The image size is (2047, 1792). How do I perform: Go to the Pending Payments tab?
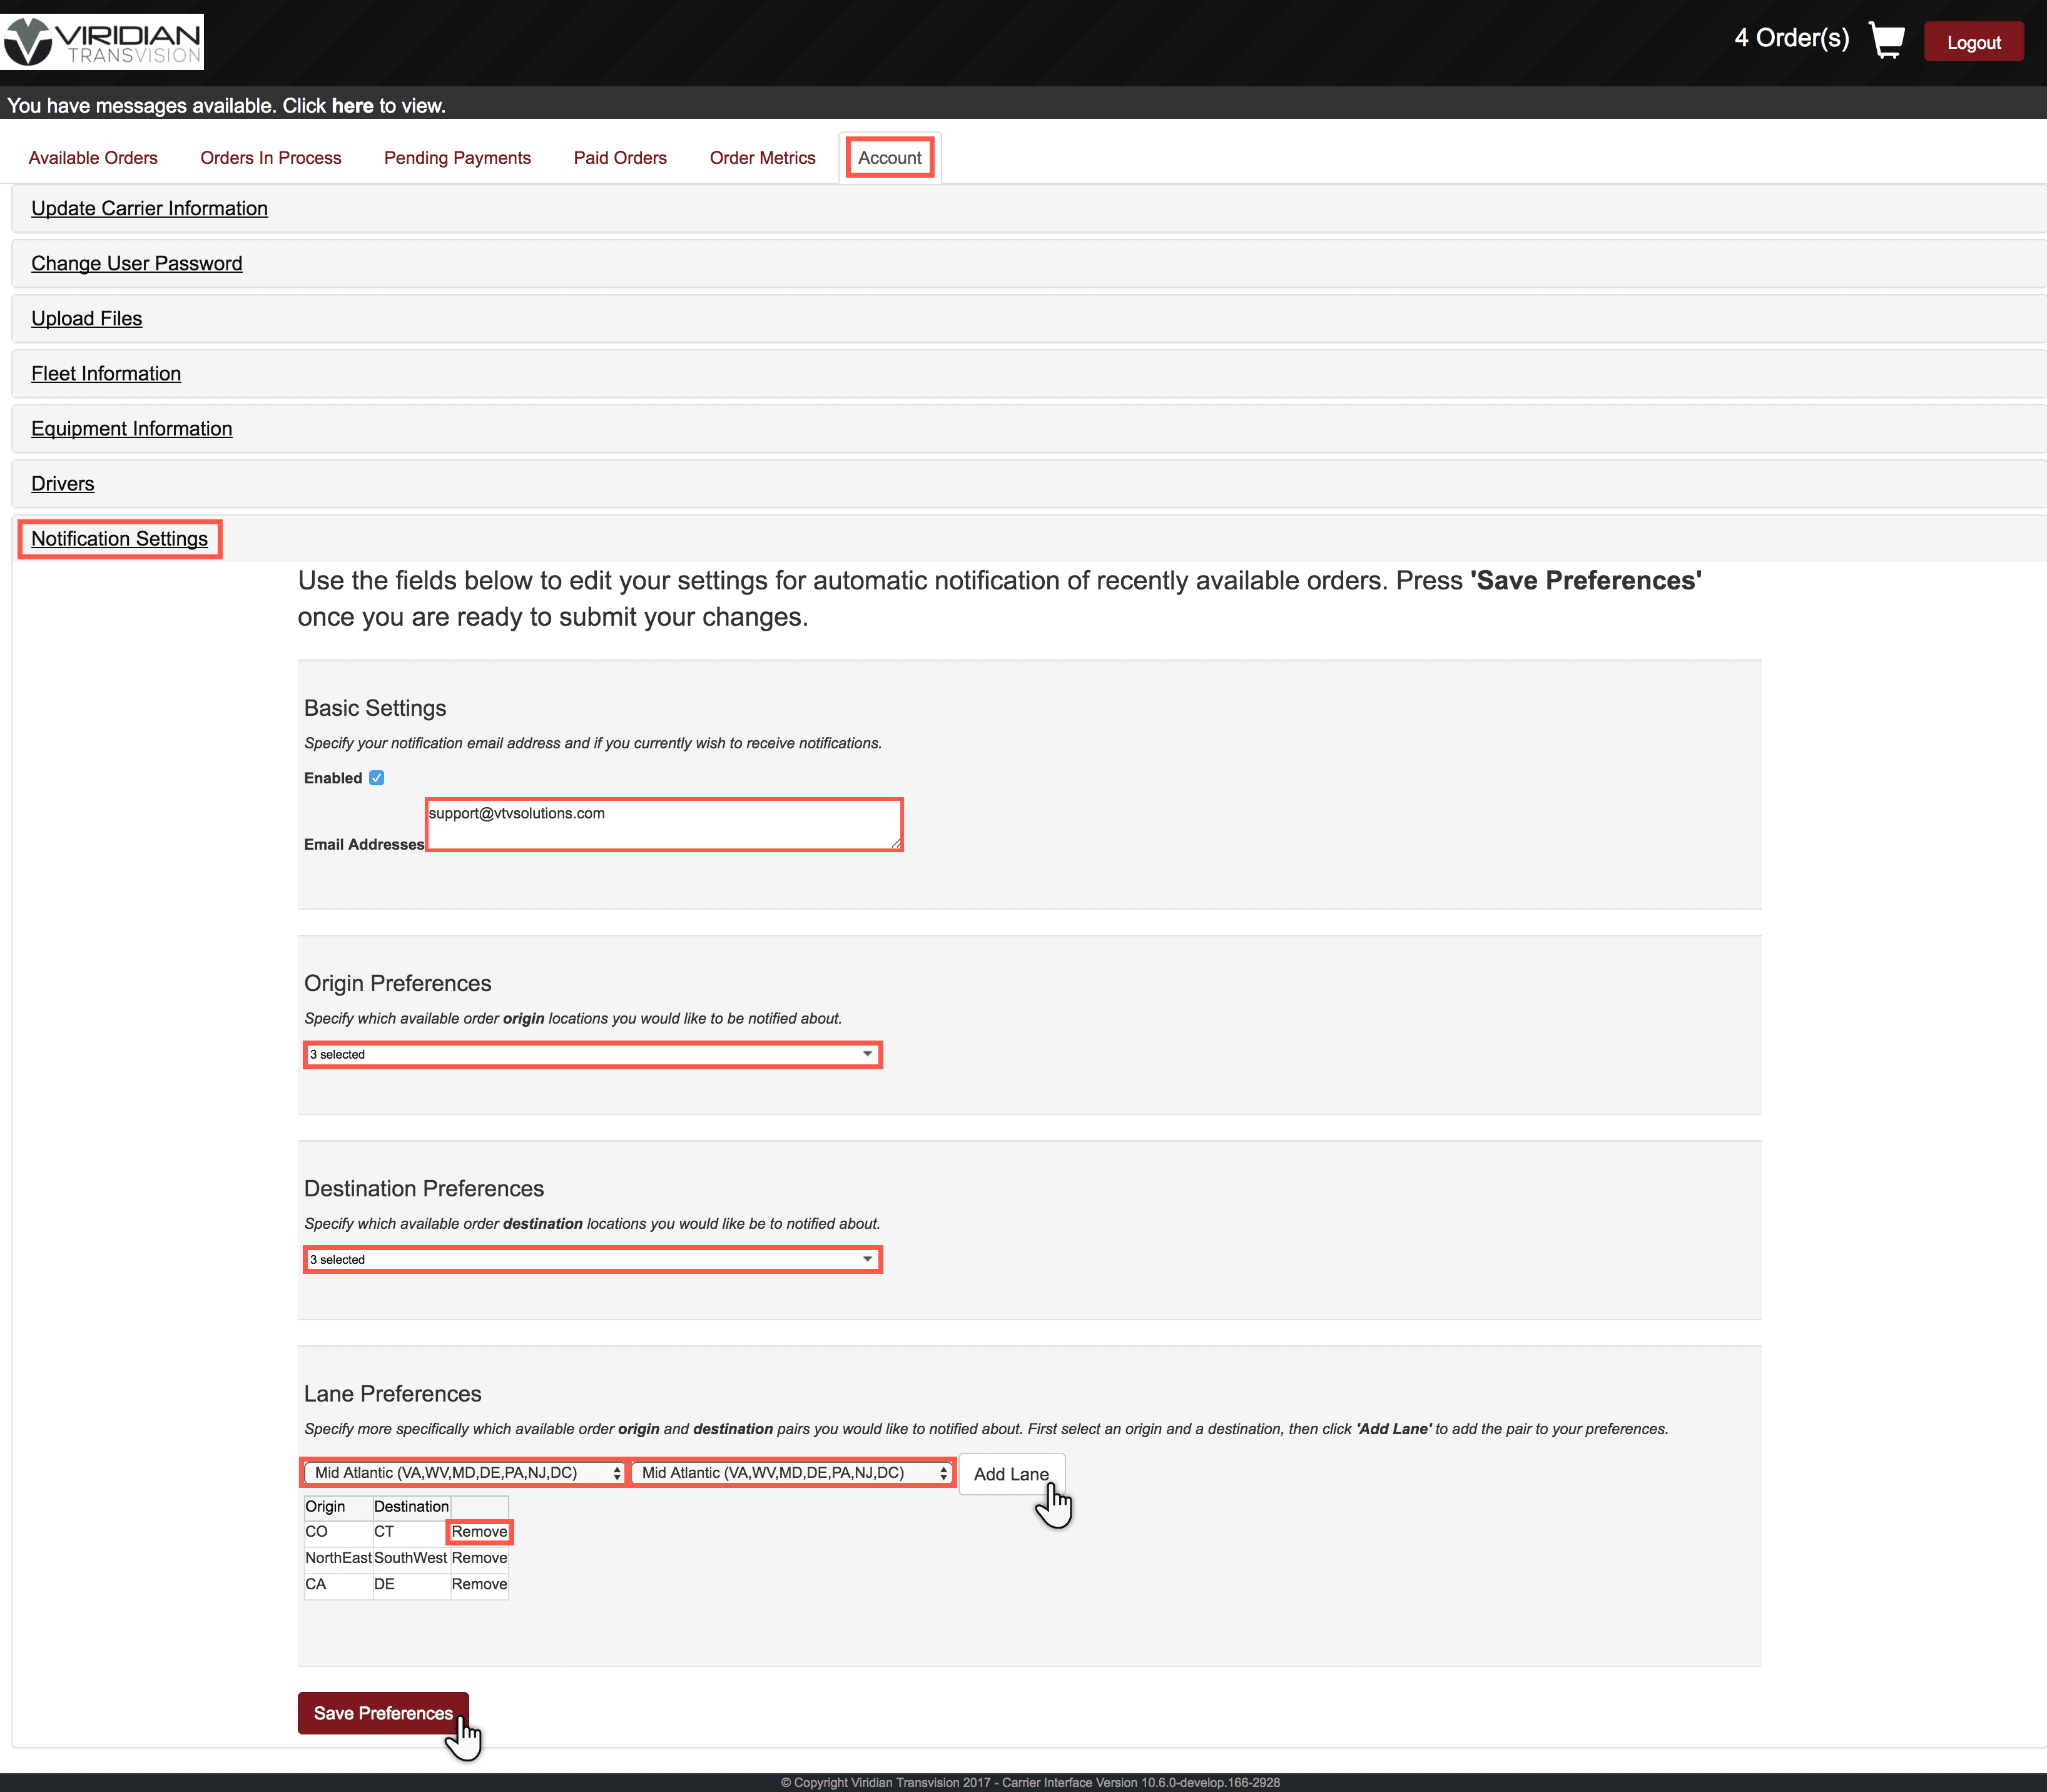(x=457, y=158)
